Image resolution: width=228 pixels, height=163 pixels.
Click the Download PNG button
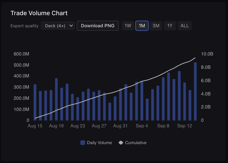pos(98,26)
